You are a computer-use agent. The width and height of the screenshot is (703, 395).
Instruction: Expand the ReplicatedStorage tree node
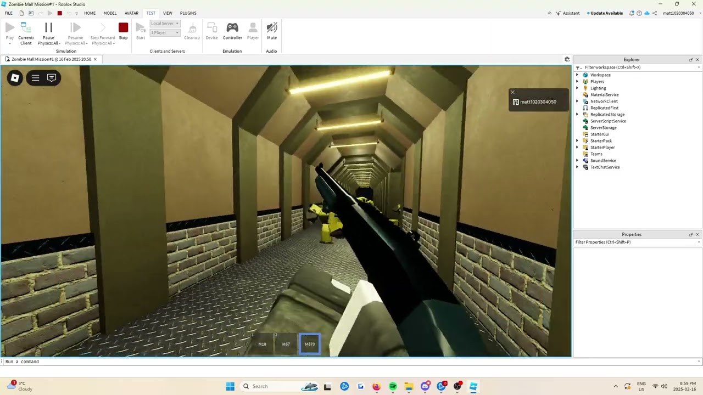click(577, 115)
